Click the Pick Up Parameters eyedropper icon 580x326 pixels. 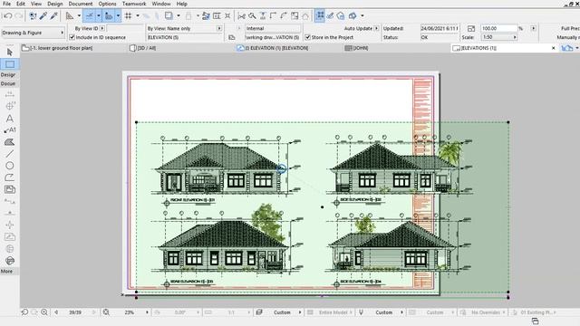point(43,16)
